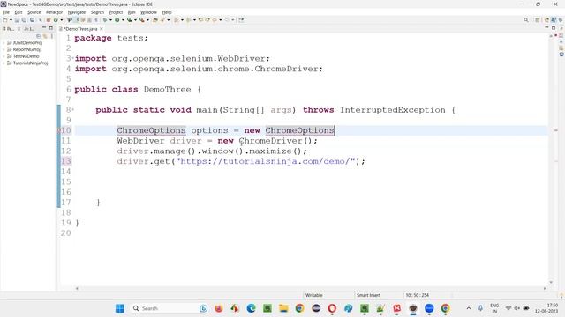Minimize the Package Explorer panel
The height and width of the screenshot is (317, 565).
44,28
